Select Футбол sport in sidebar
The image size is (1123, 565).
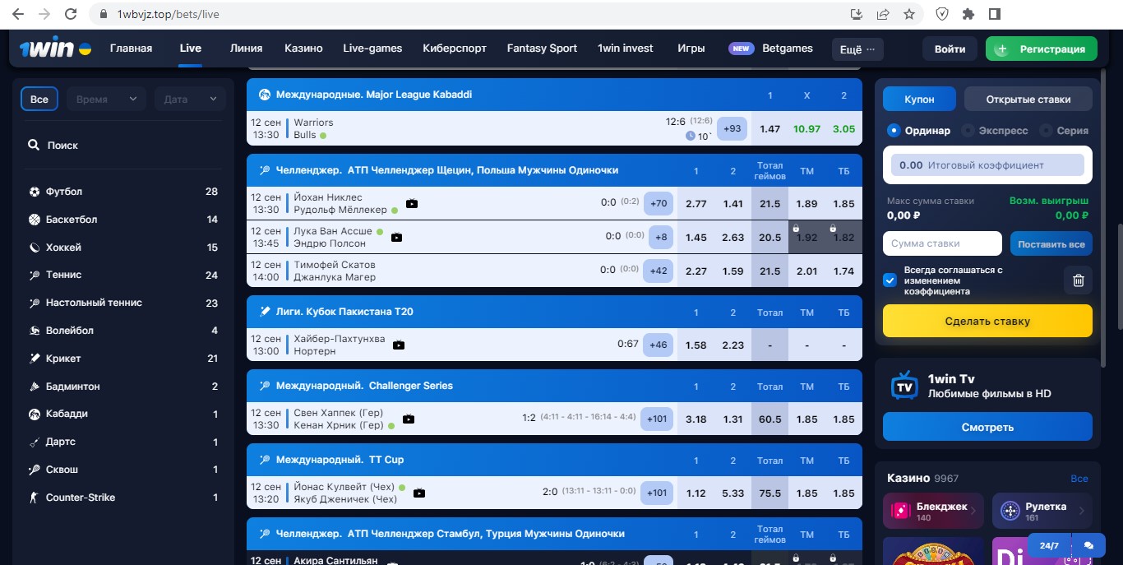click(123, 192)
